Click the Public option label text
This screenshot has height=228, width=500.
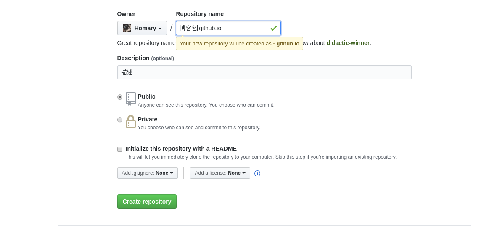pyautogui.click(x=146, y=97)
